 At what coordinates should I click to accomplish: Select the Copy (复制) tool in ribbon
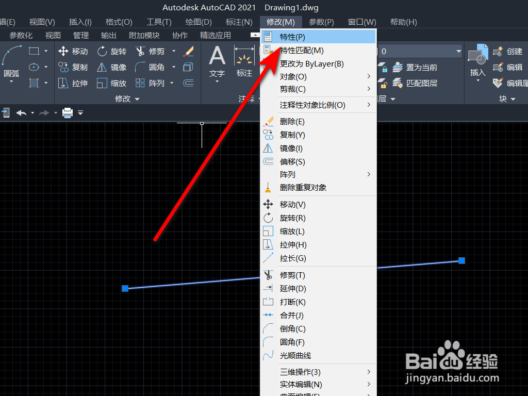(x=73, y=67)
